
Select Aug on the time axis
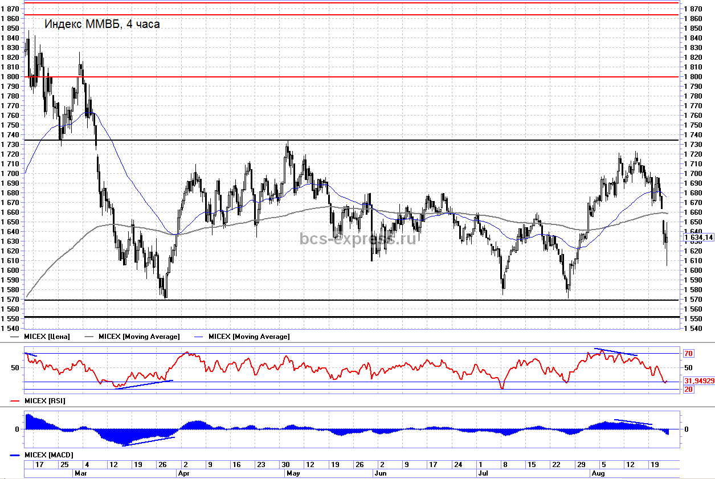598,473
